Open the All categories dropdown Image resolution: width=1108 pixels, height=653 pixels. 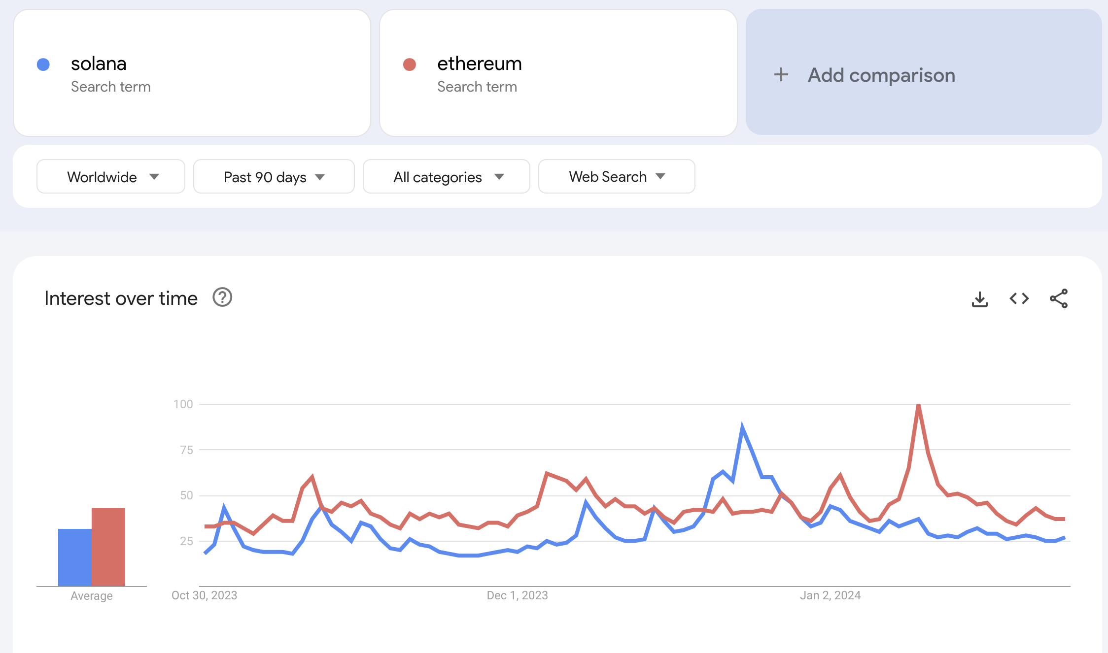point(446,177)
